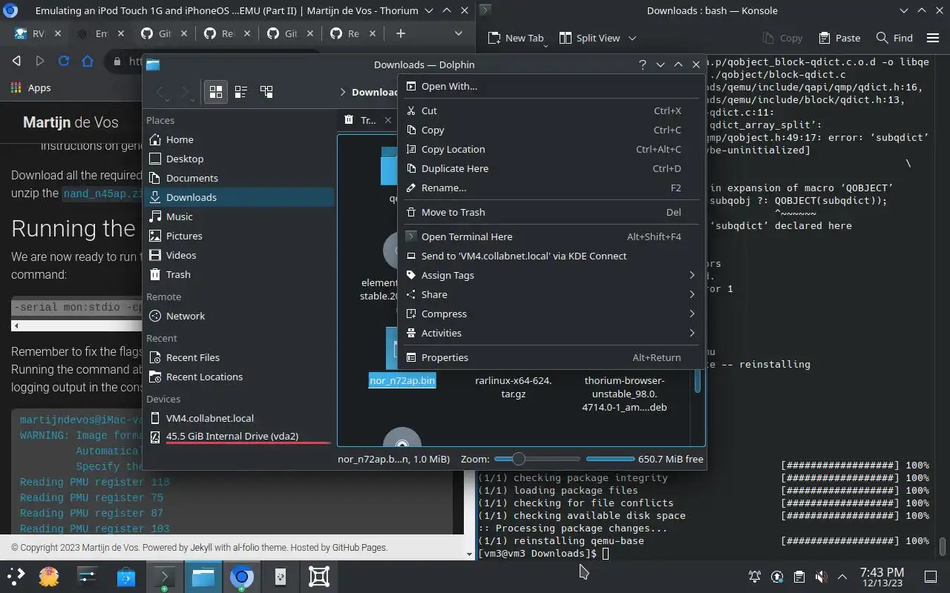950x593 pixels.
Task: Switch to the RV browser tab
Action: pyautogui.click(x=30, y=33)
